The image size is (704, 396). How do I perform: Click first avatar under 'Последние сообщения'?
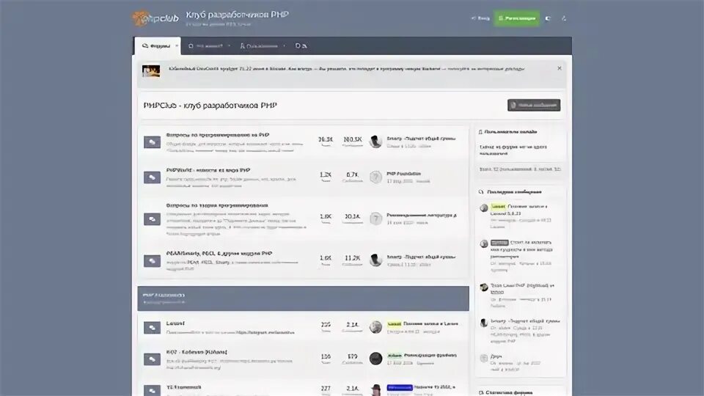483,208
